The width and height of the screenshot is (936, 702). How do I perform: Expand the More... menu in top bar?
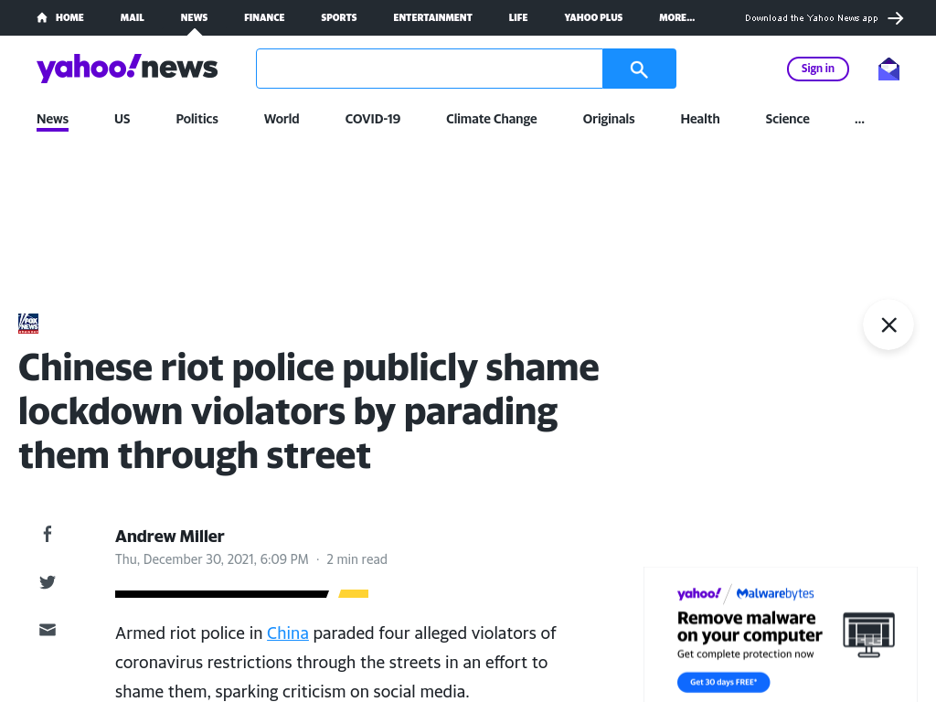pos(676,18)
